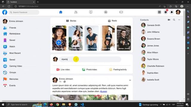
Task: Open Groups in the left sidebar
Action: coord(10,73)
